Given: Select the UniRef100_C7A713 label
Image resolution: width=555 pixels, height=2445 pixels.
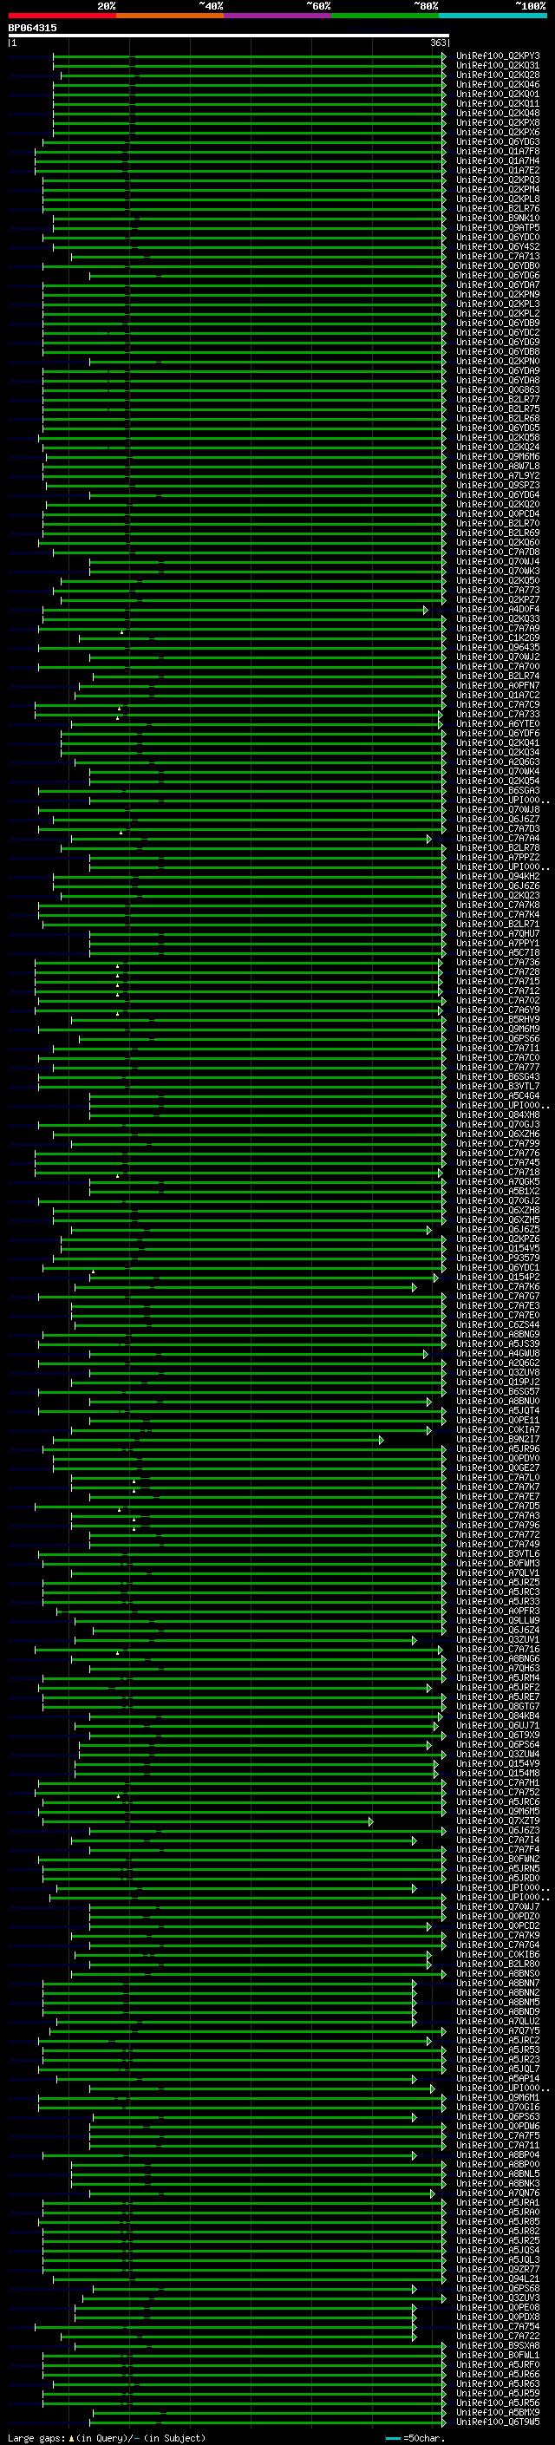Looking at the screenshot, I should [497, 256].
